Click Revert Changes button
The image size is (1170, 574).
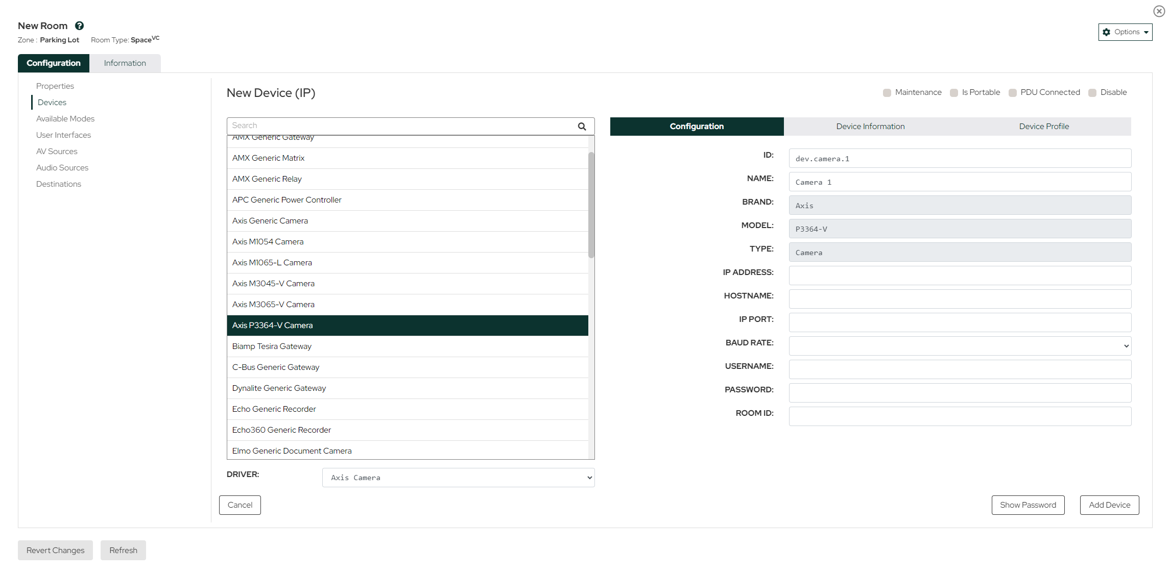click(x=56, y=551)
